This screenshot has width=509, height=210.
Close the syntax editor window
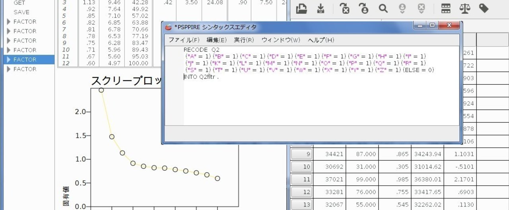[449, 25]
